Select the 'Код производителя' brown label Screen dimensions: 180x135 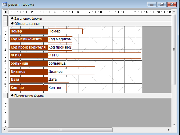click(29, 47)
